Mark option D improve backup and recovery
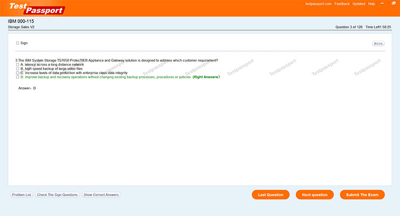This screenshot has height=216, width=400. (18, 77)
